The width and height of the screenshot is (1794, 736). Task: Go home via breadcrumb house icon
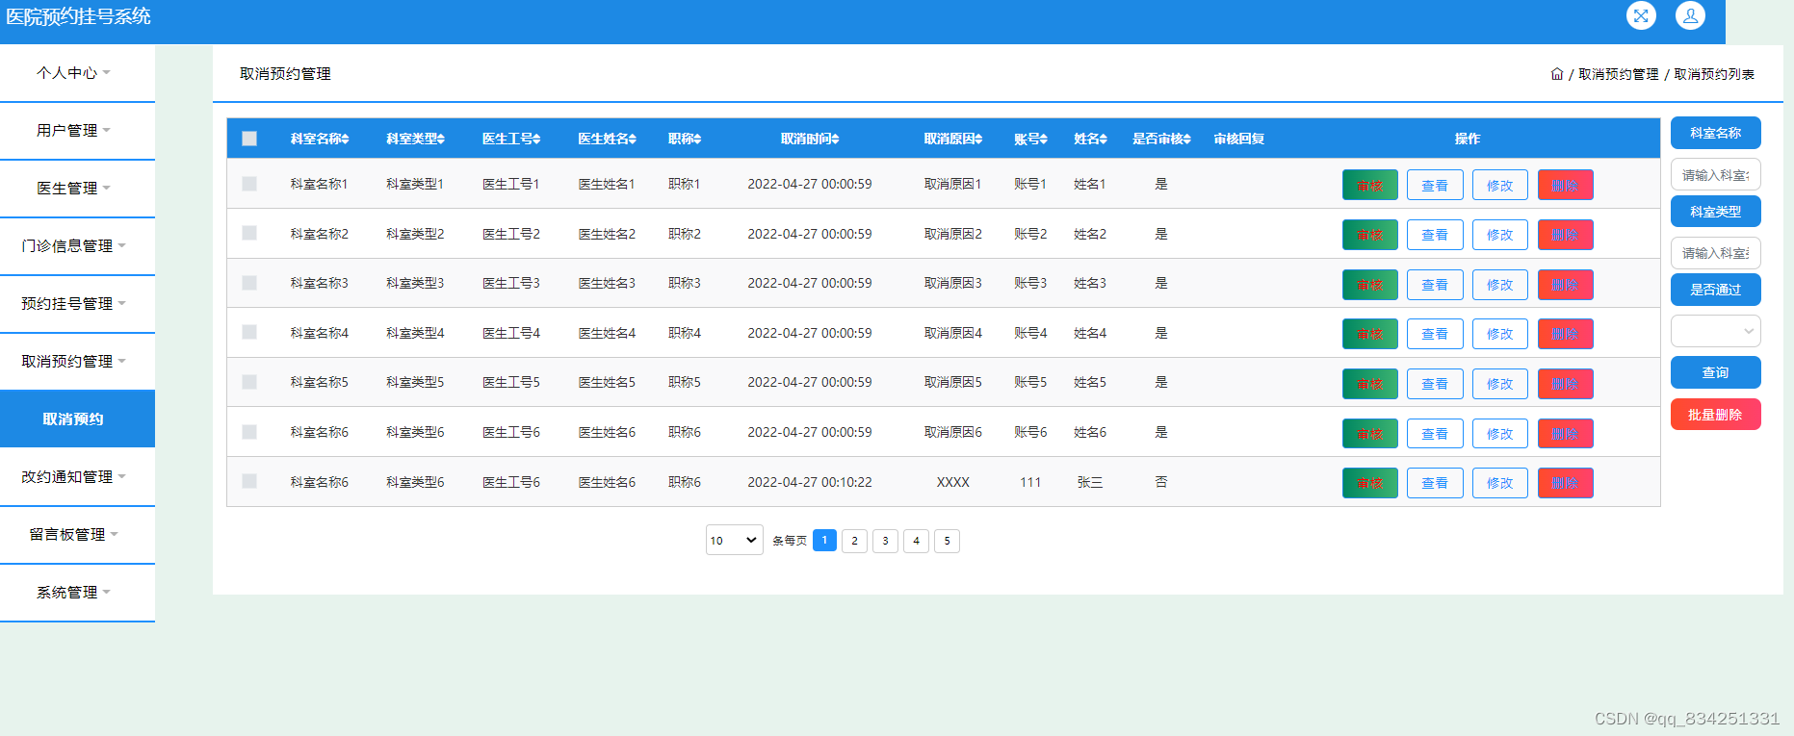pyautogui.click(x=1557, y=74)
